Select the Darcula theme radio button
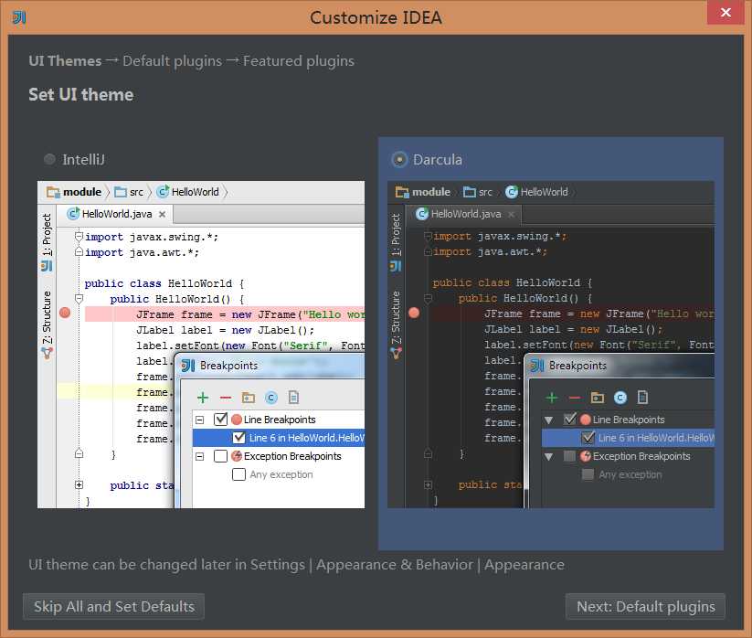 click(x=399, y=159)
